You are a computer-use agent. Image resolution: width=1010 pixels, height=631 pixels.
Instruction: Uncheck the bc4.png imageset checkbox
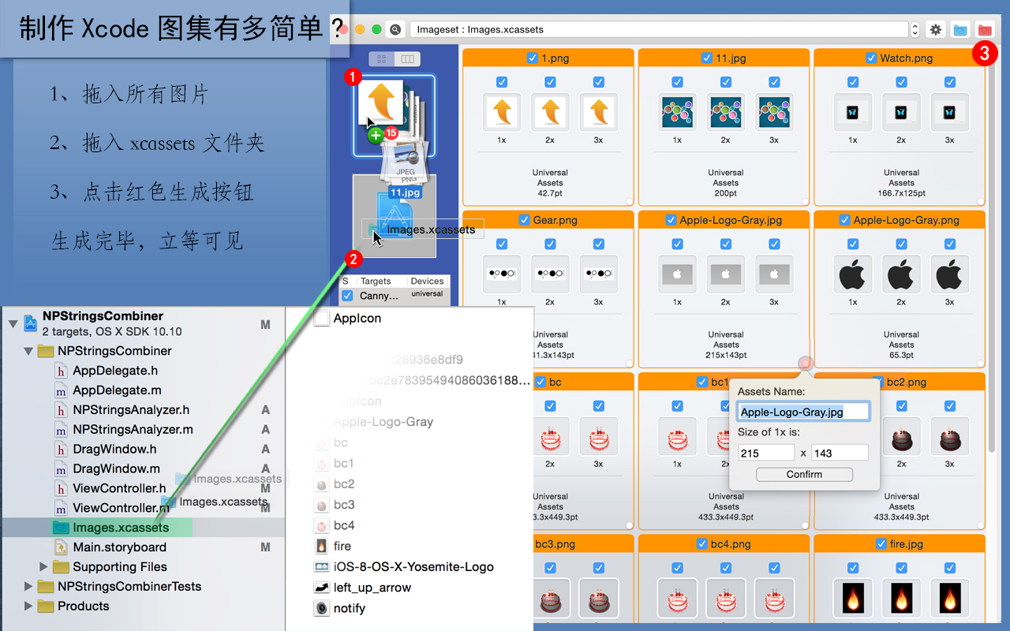(702, 544)
